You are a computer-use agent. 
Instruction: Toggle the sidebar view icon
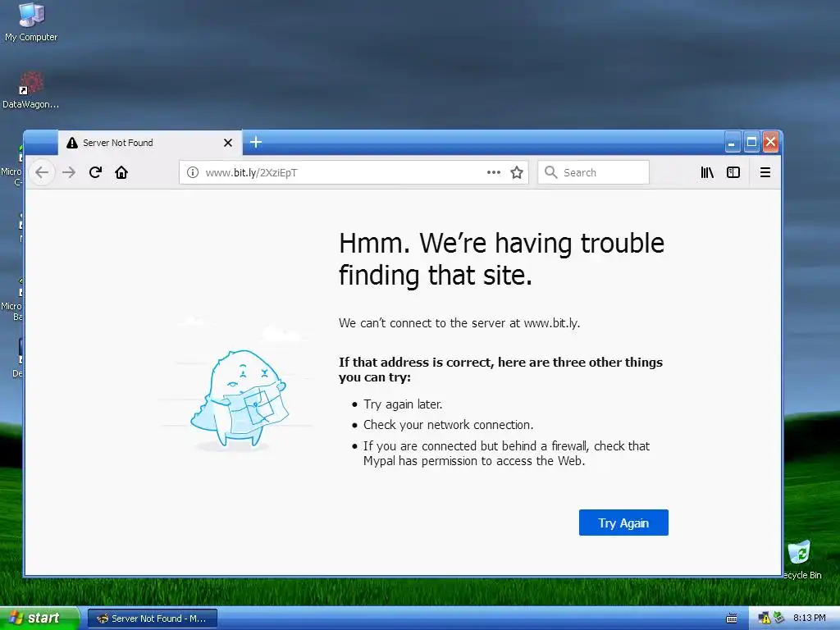(733, 172)
